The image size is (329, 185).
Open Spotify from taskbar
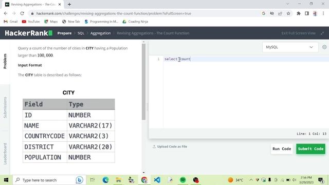coord(183,180)
